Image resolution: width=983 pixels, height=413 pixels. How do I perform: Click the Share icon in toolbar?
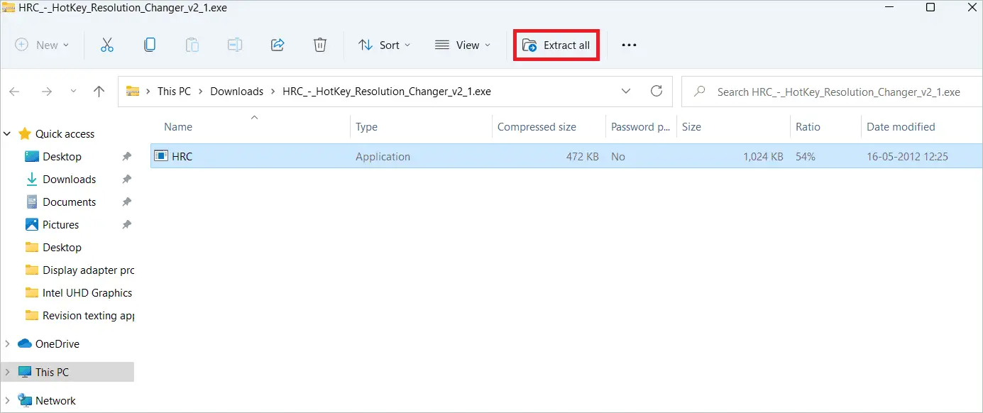pos(278,45)
